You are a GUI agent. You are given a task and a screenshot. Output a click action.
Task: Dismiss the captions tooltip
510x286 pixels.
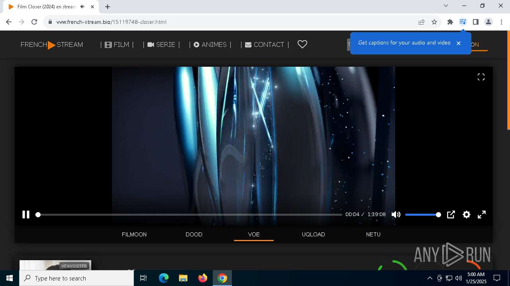(x=459, y=43)
